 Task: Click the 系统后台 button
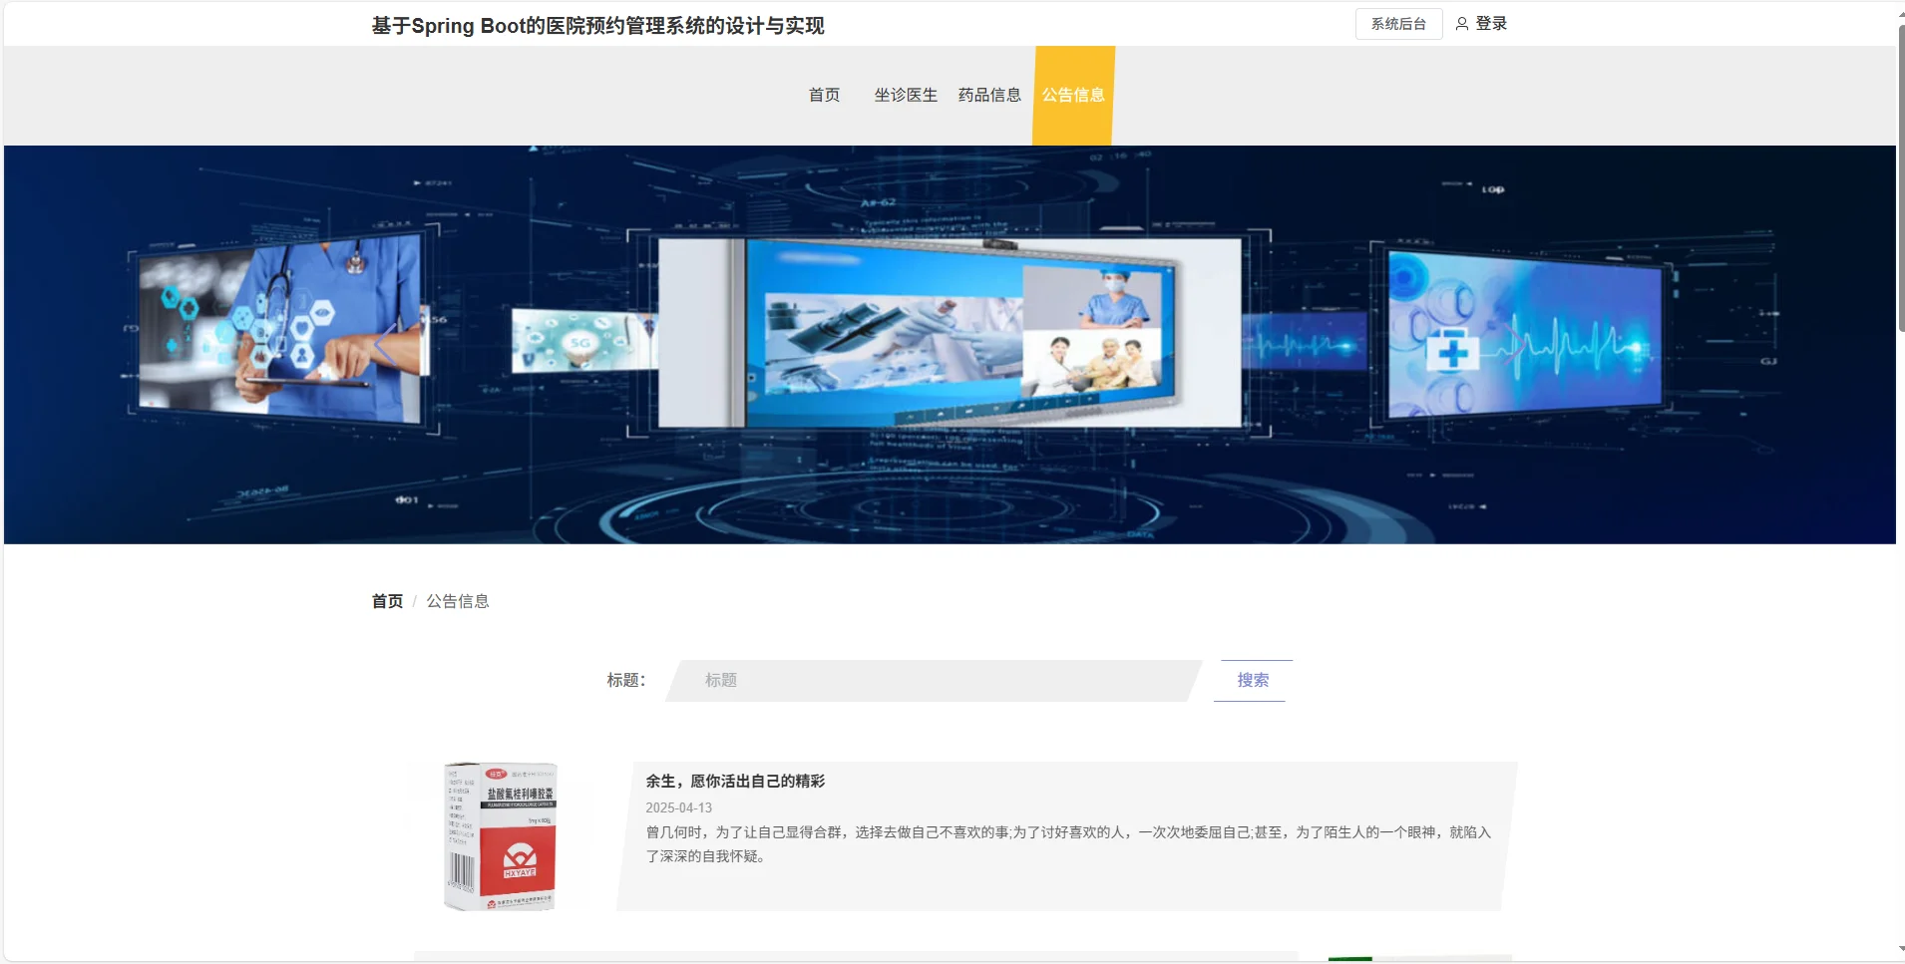pyautogui.click(x=1398, y=23)
